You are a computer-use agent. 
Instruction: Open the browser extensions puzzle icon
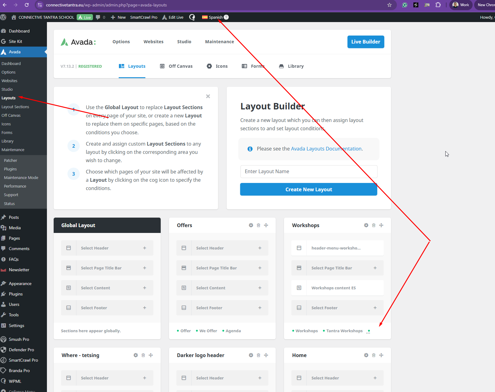(x=438, y=5)
